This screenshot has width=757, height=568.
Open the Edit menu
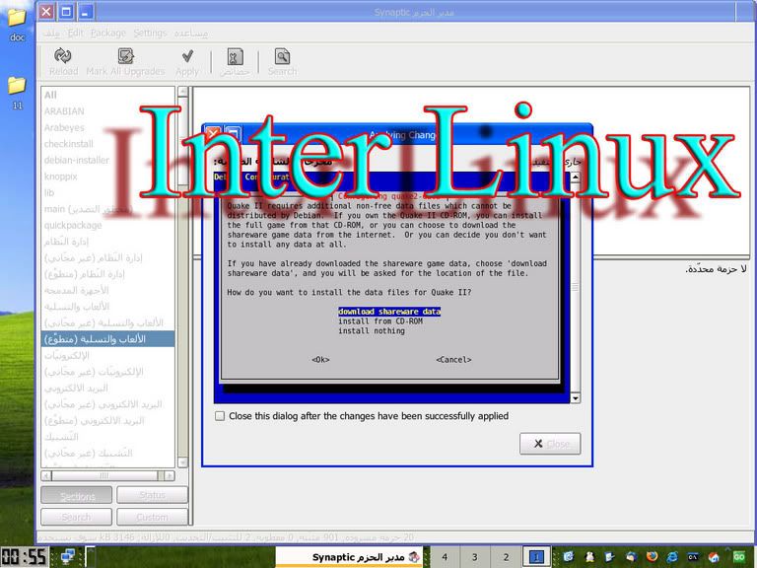75,33
